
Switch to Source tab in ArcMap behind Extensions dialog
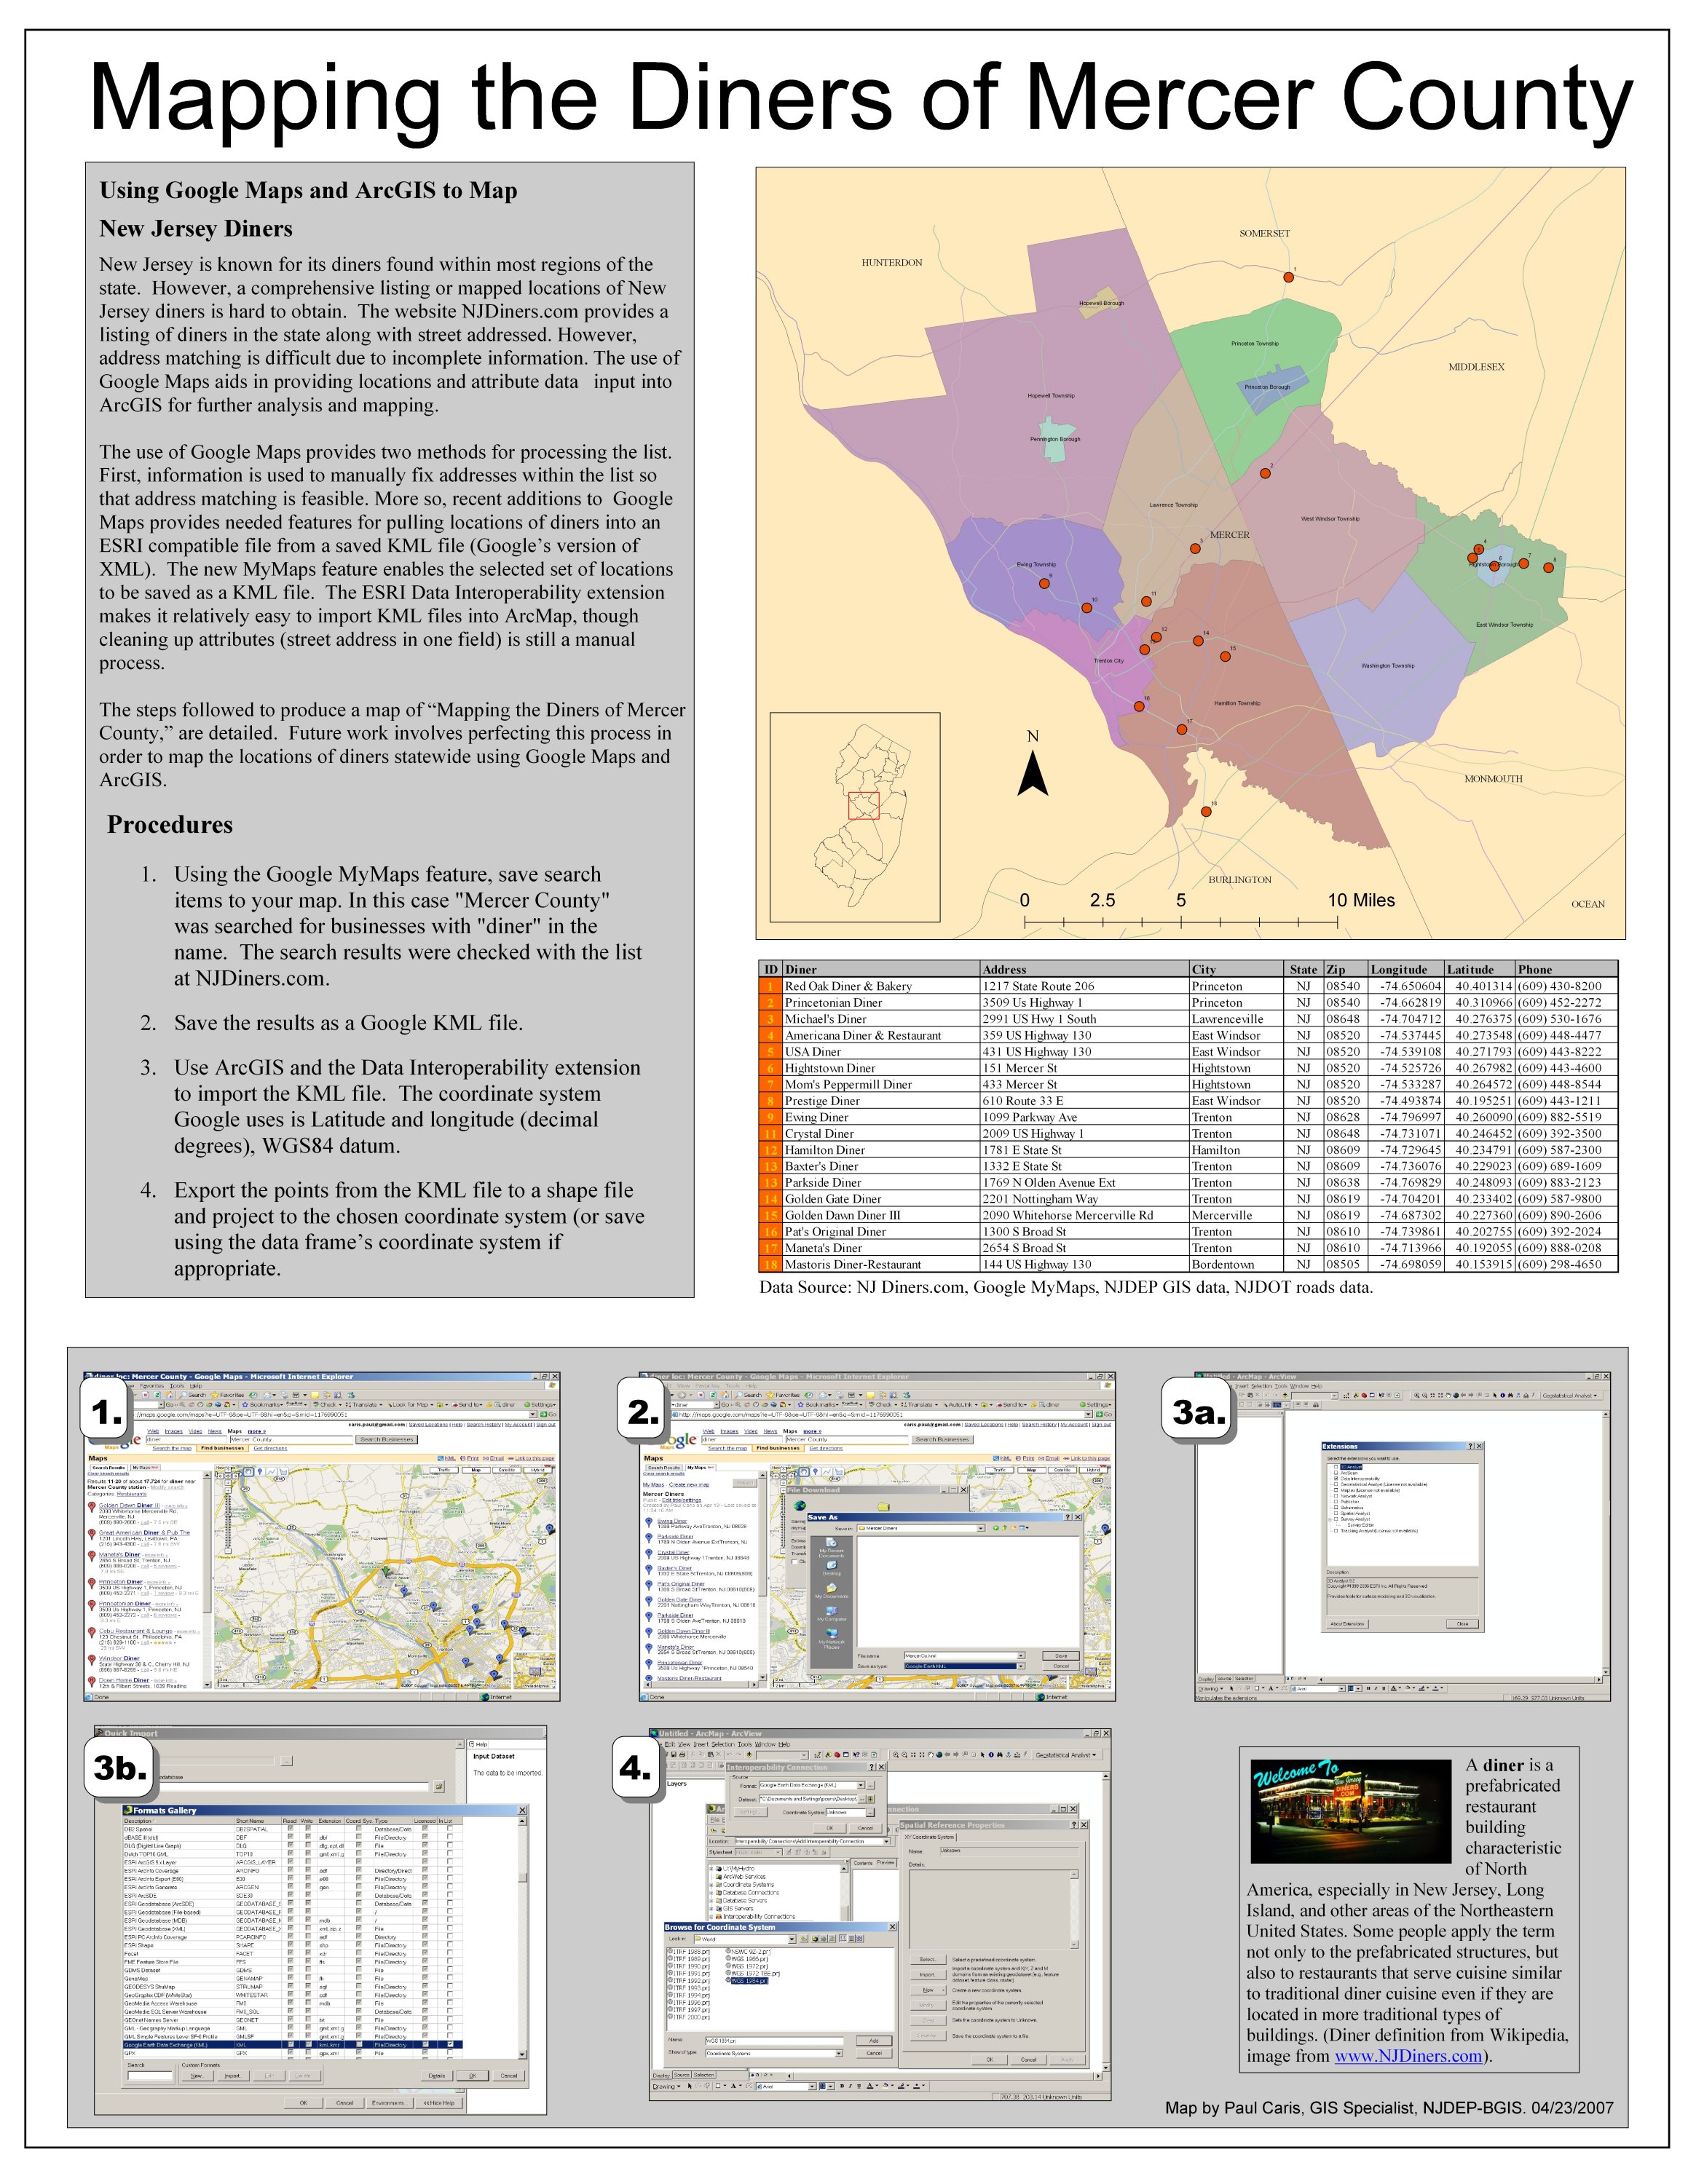(x=1224, y=1679)
